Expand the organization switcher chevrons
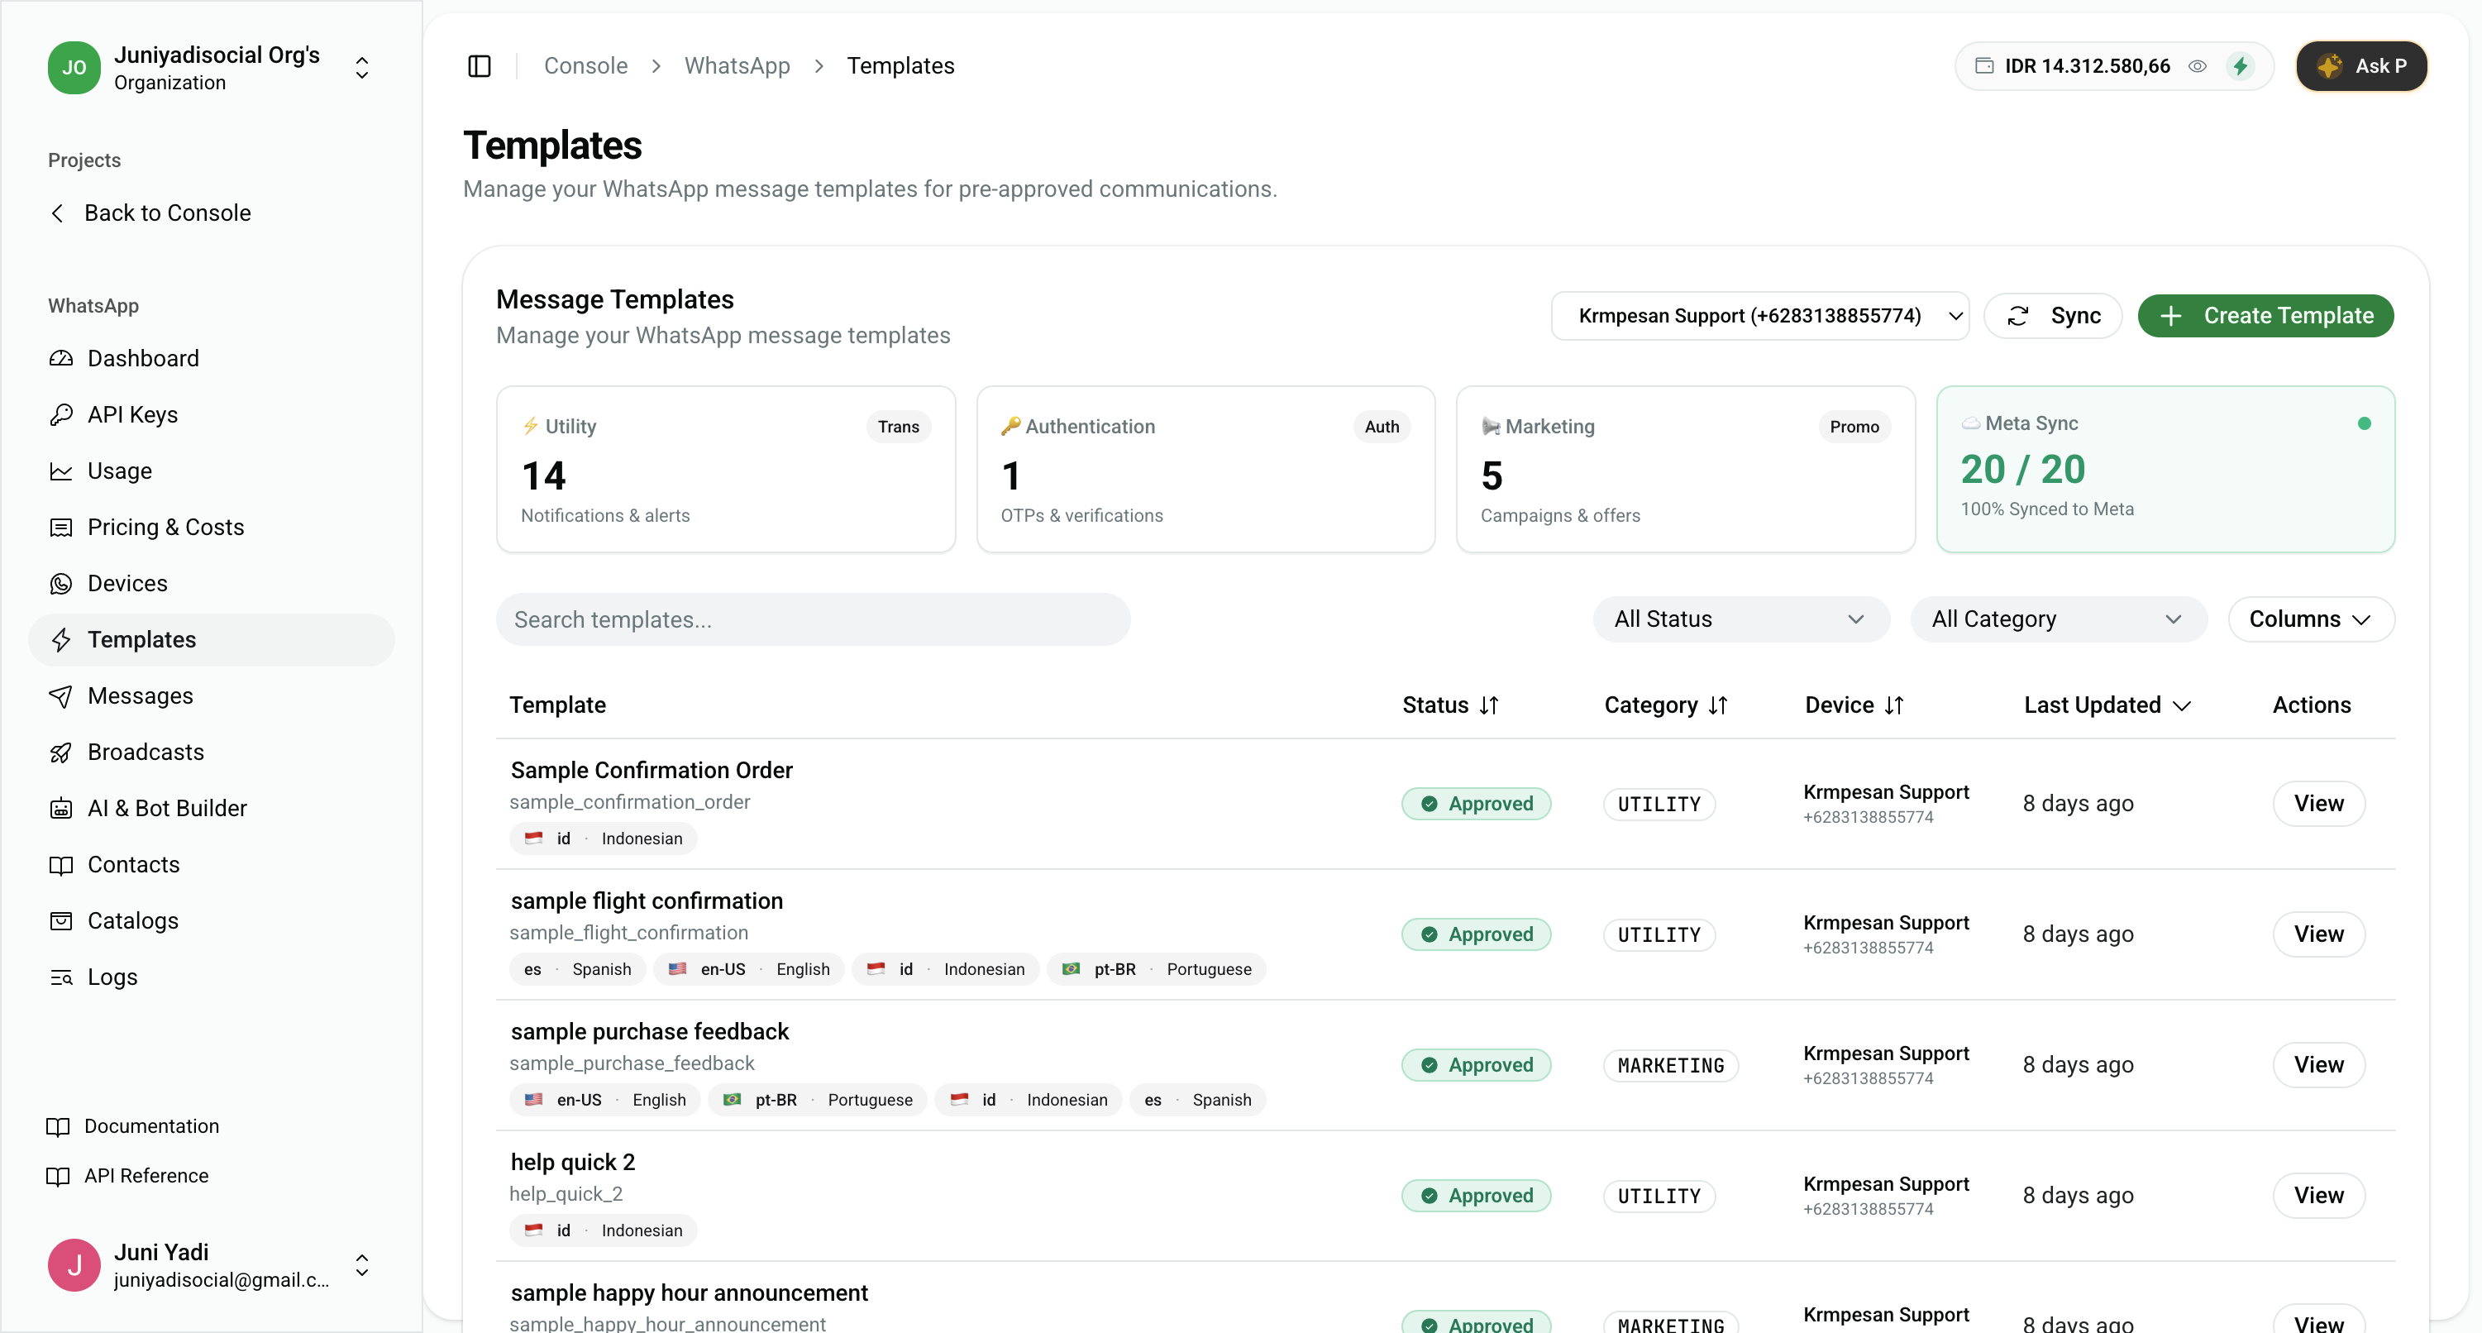Image resolution: width=2482 pixels, height=1333 pixels. pyautogui.click(x=362, y=68)
